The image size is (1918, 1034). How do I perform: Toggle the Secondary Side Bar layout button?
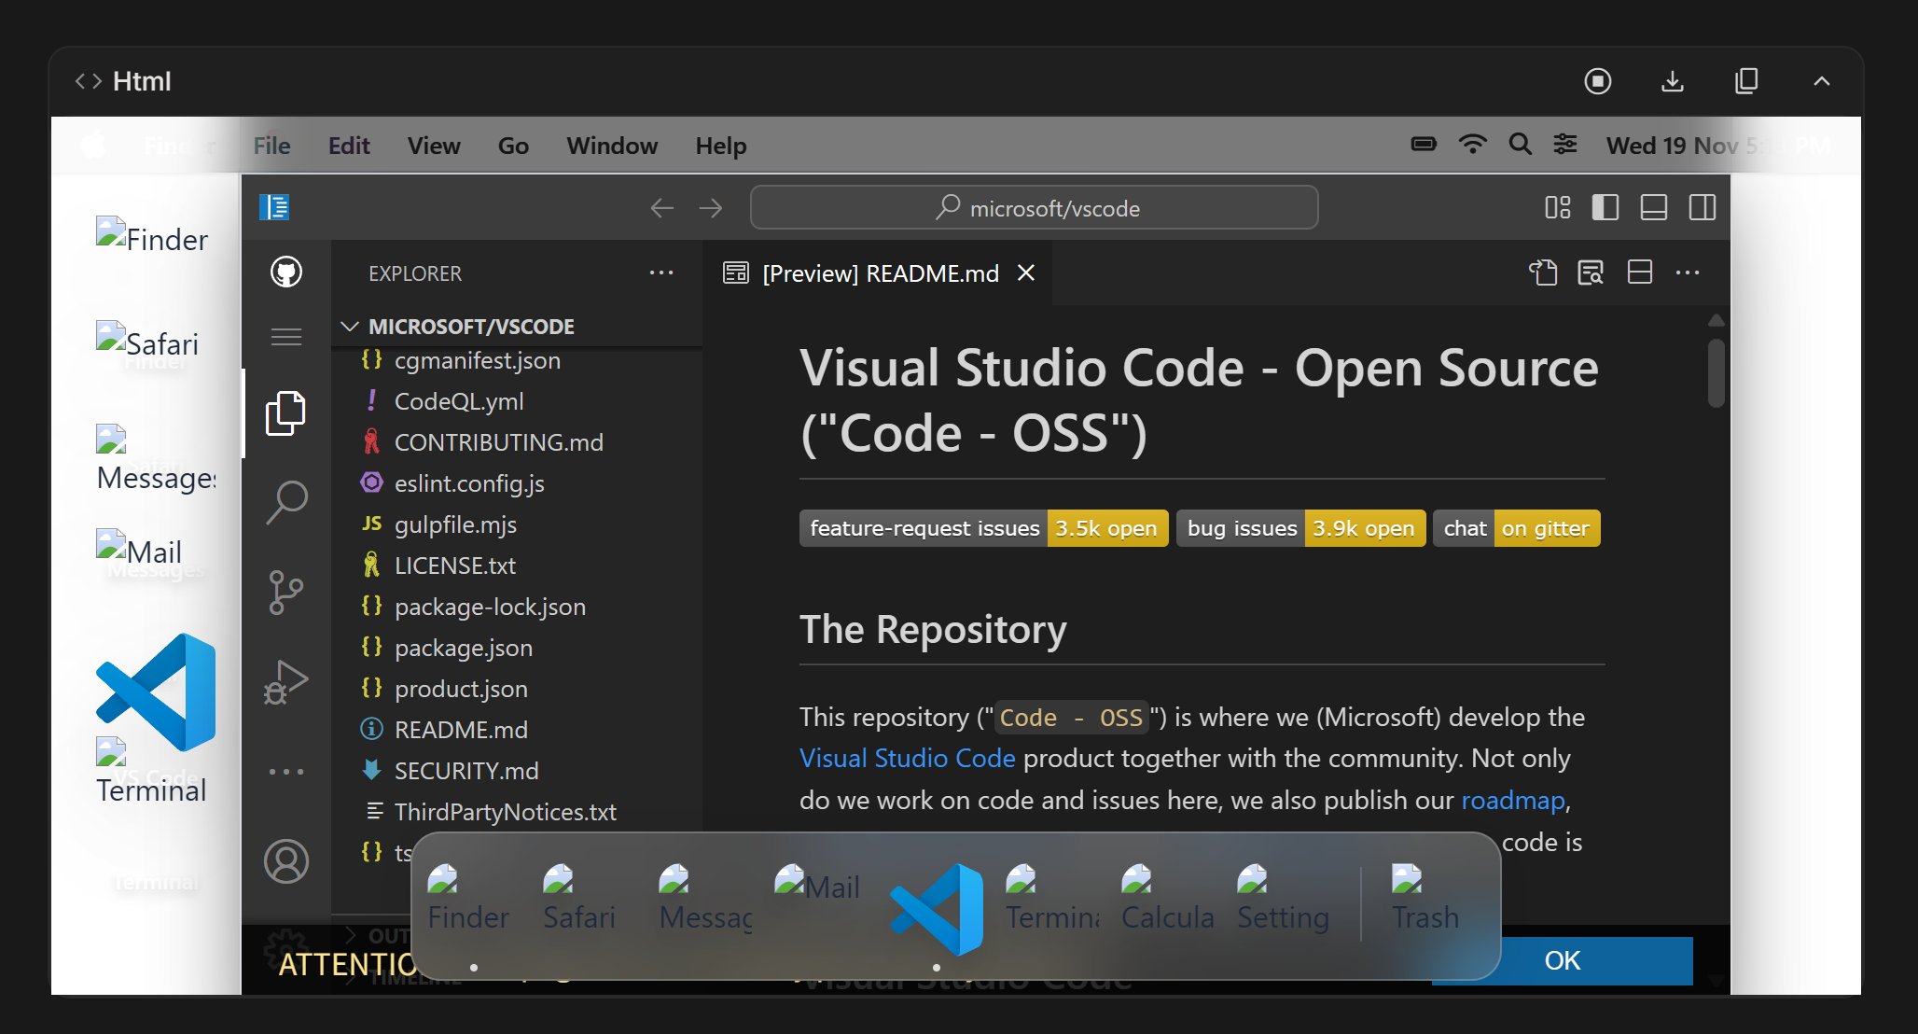click(x=1702, y=207)
